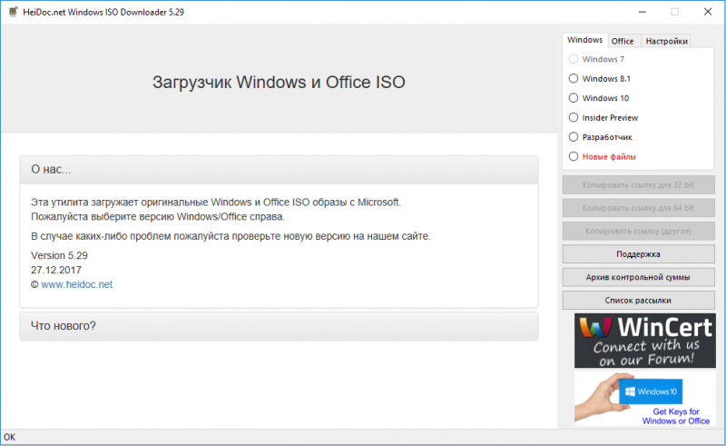This screenshot has width=726, height=446.
Task: Click the OK status bar text
Action: (10, 437)
